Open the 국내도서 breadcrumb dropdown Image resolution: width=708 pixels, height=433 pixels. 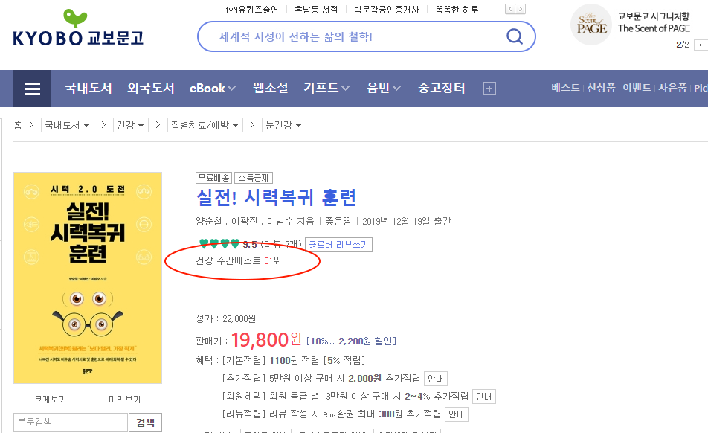point(67,125)
